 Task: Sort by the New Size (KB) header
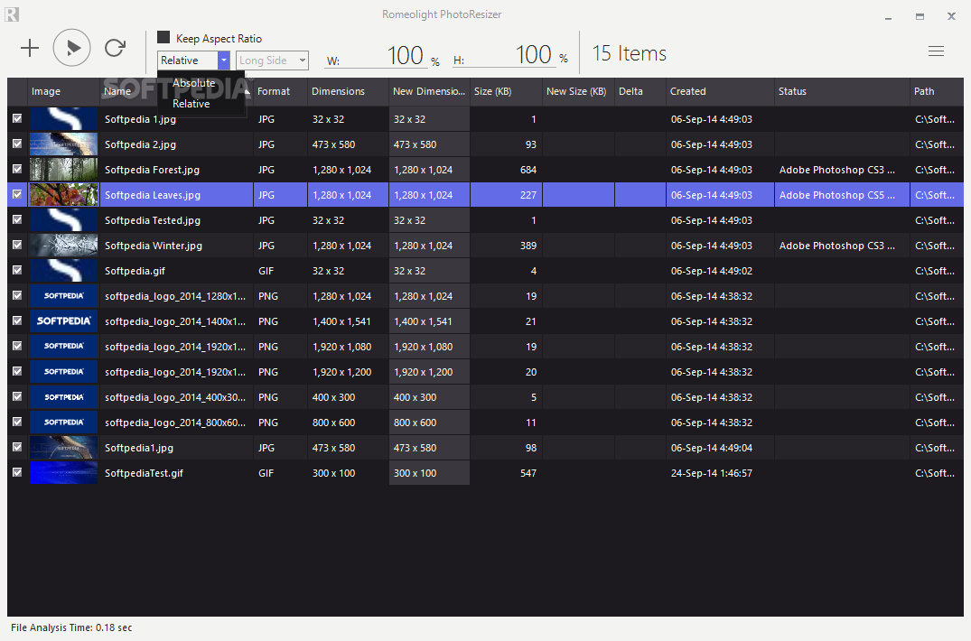tap(576, 91)
